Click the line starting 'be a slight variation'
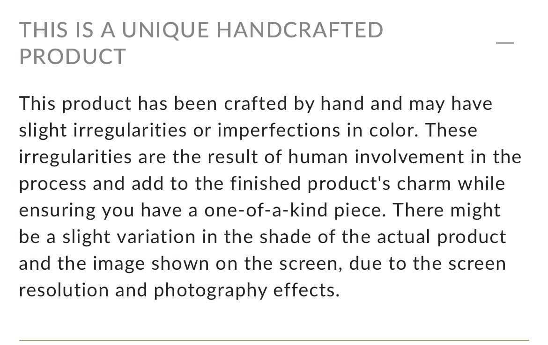The image size is (548, 345). click(x=262, y=237)
